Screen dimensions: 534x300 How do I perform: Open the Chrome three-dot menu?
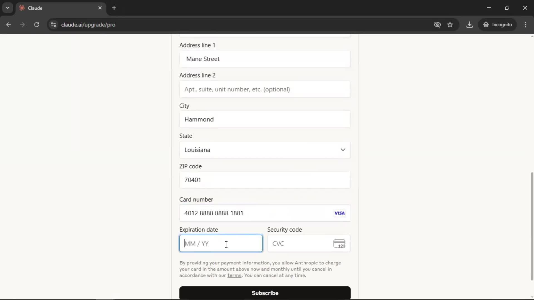point(525,25)
